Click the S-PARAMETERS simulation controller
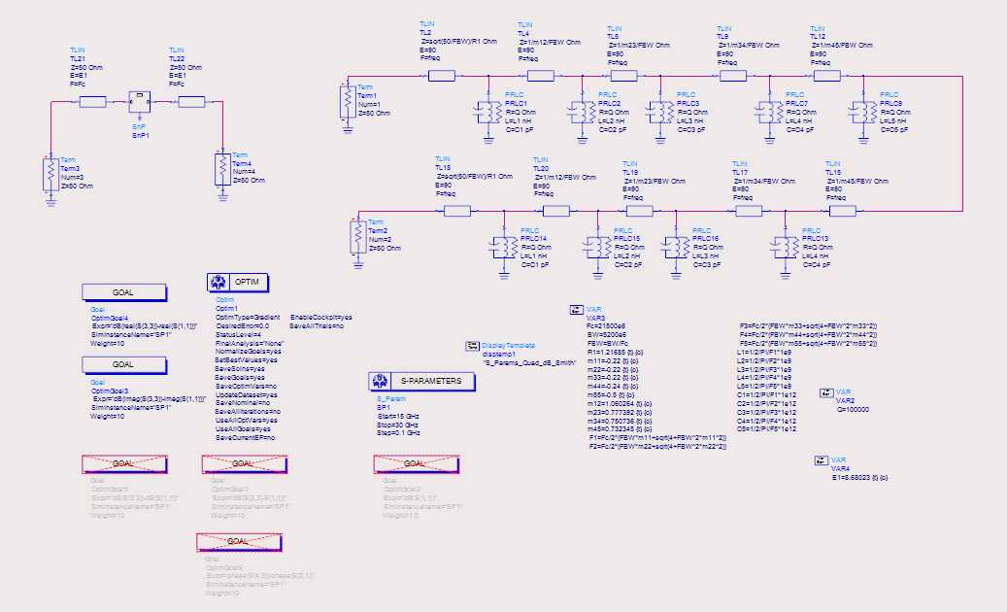Viewport: 1007px width, 612px height. click(421, 382)
